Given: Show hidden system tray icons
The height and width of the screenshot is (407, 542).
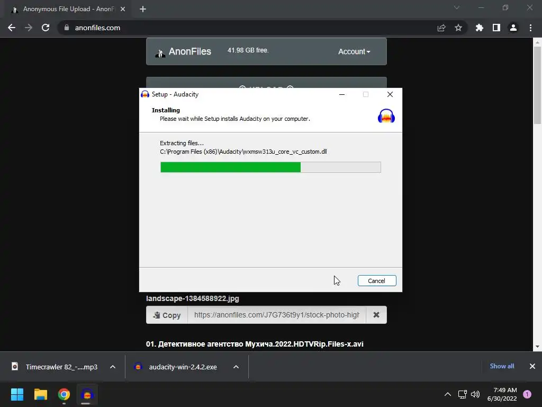Looking at the screenshot, I should point(448,394).
